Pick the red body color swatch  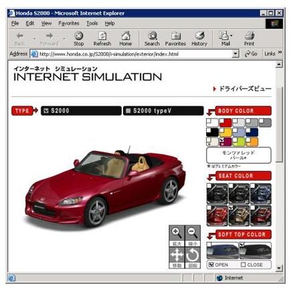coord(225,123)
